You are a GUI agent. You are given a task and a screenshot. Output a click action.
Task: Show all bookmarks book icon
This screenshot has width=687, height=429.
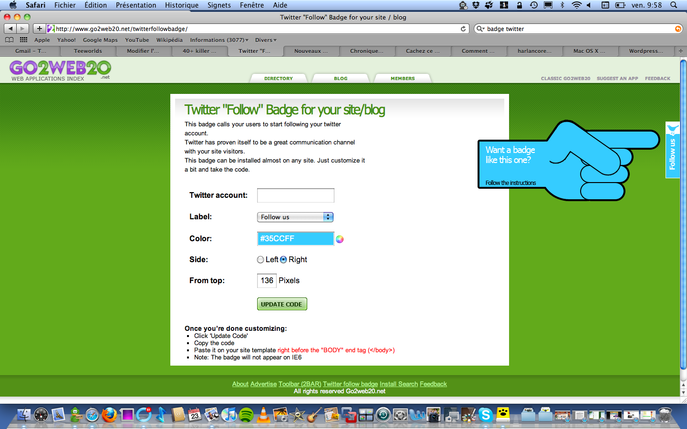point(9,40)
